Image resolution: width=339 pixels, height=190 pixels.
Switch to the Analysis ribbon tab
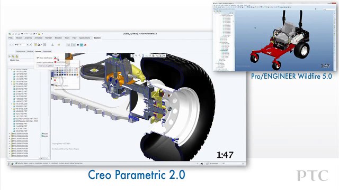(28, 38)
